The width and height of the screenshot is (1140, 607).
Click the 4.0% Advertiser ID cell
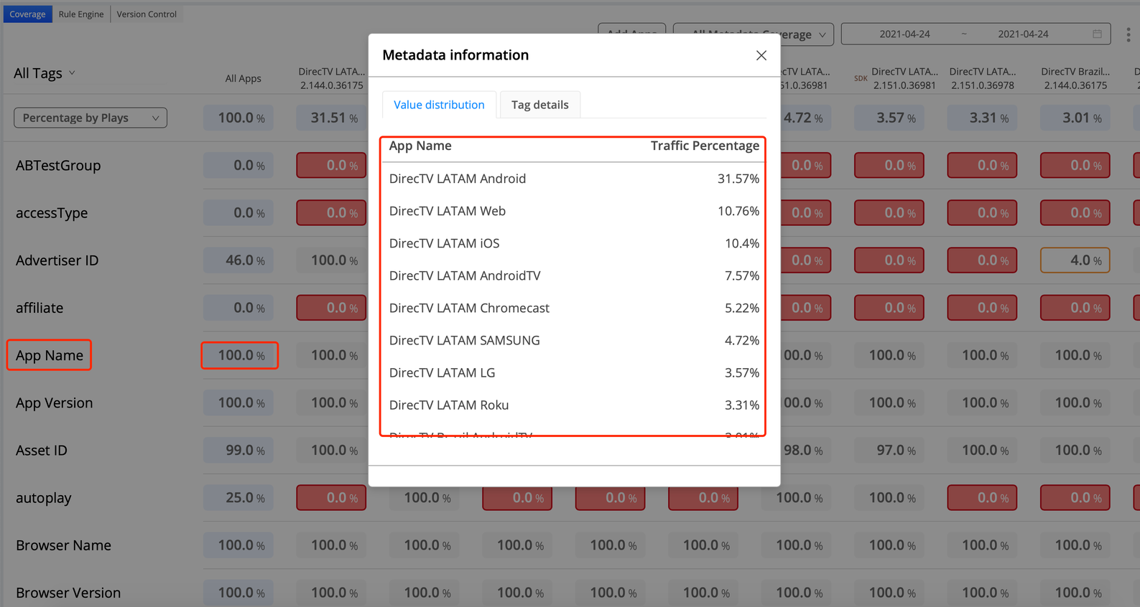(1075, 260)
